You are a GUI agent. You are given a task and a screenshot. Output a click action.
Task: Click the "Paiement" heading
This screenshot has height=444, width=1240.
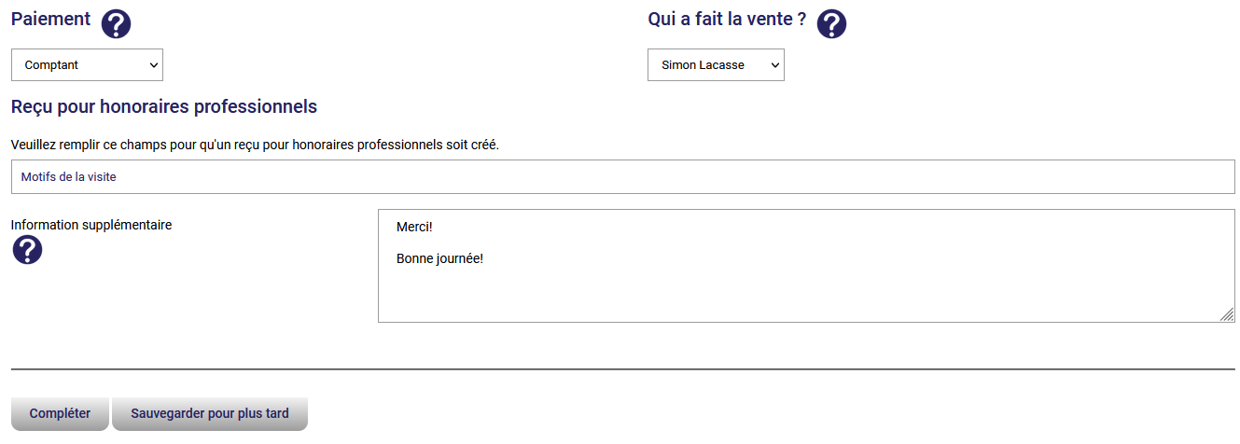[50, 20]
